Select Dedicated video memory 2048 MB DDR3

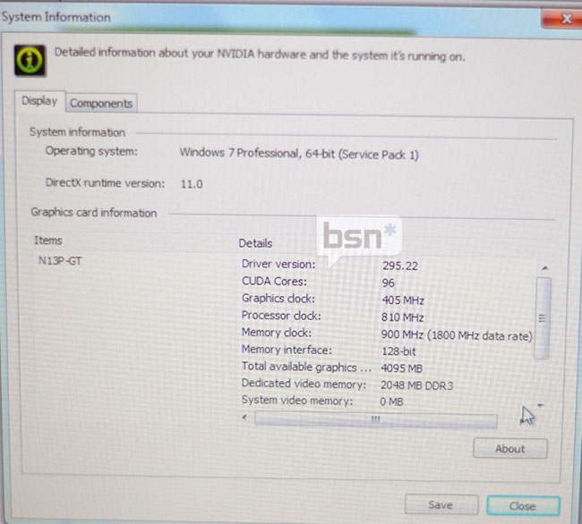click(x=417, y=385)
